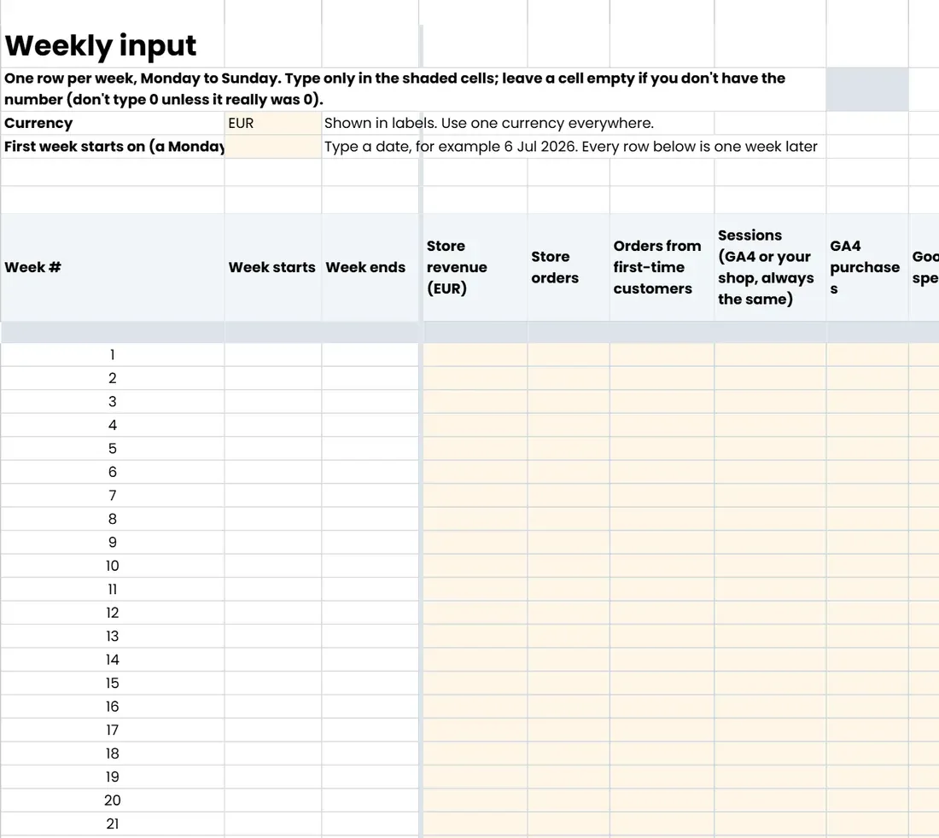Screen dimensions: 939x838
Task: Click the week number 11 cell
Action: [x=113, y=590]
